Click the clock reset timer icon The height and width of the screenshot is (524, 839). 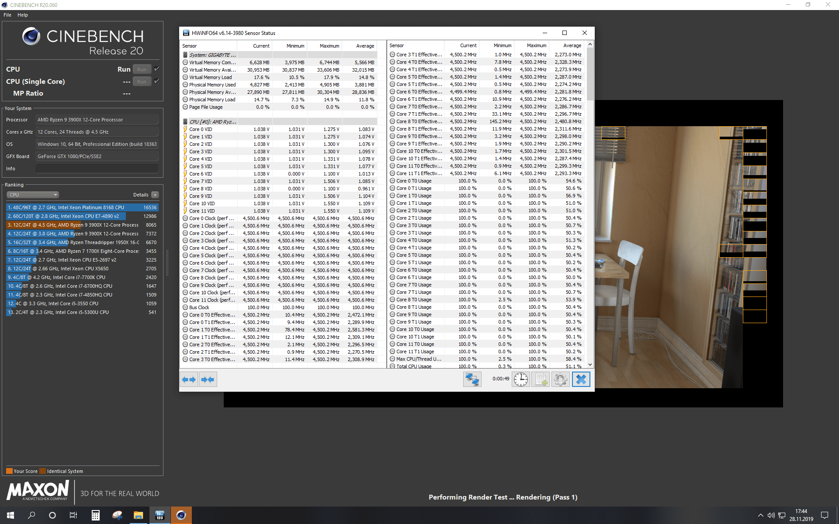click(x=520, y=379)
